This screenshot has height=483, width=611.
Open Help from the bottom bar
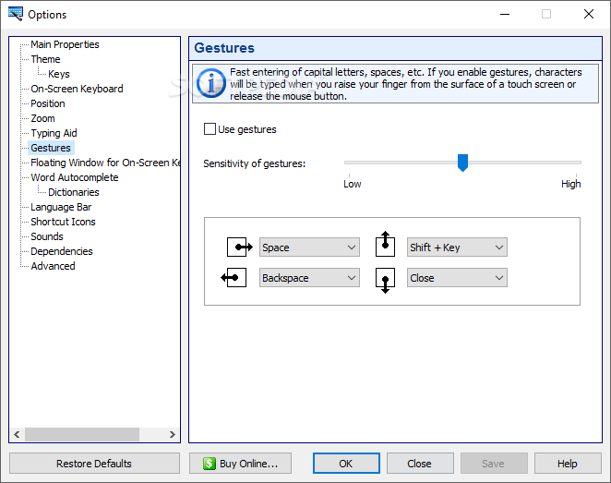pyautogui.click(x=568, y=463)
